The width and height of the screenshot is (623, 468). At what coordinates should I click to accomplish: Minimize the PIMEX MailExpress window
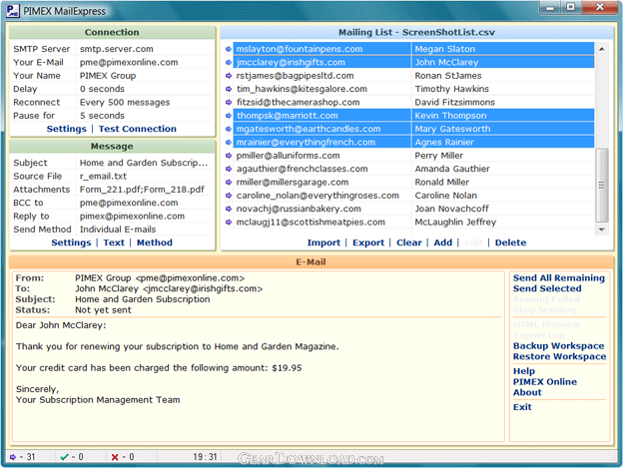(x=550, y=7)
